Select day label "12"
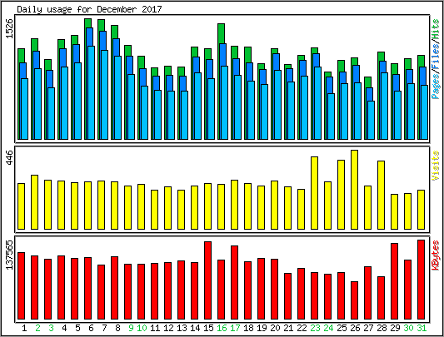The width and height of the screenshot is (444, 337). click(x=168, y=328)
